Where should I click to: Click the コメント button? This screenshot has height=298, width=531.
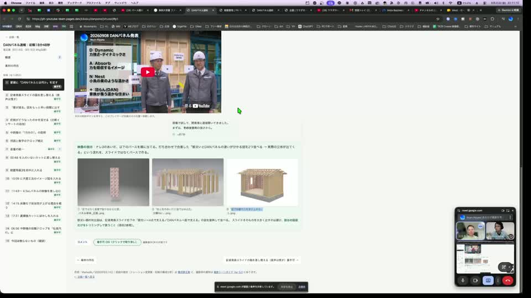pos(82,242)
